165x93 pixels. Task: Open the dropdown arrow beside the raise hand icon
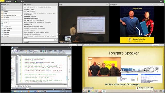coord(23,2)
